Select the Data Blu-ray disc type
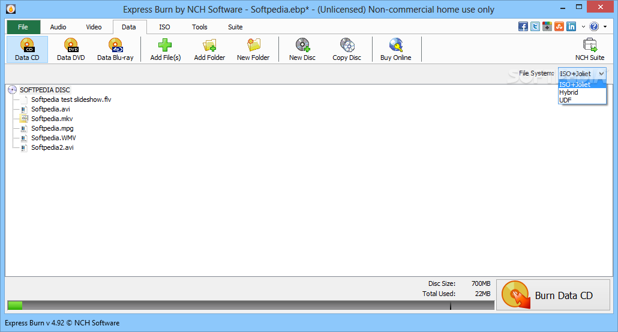The image size is (618, 332). [x=115, y=50]
